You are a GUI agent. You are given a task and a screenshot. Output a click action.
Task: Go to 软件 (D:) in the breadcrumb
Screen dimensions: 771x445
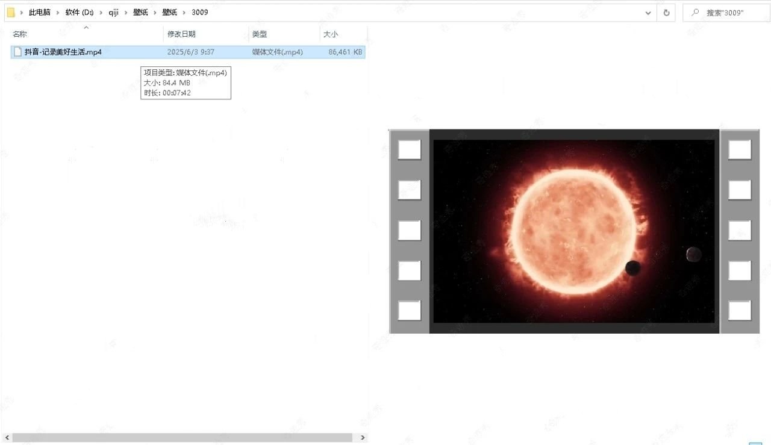coord(80,12)
